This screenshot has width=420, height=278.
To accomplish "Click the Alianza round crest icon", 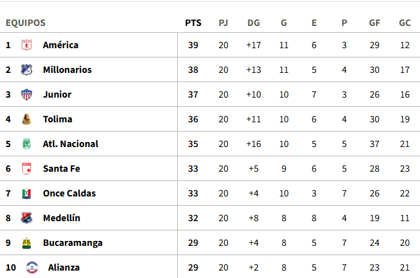I will pos(32,267).
